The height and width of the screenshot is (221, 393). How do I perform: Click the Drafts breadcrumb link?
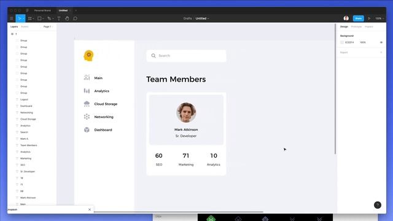[187, 18]
